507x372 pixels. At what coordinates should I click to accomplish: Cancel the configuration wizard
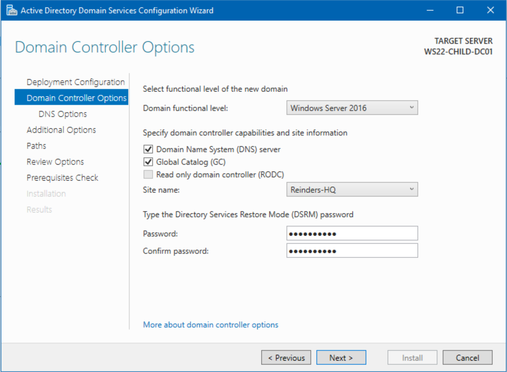[x=468, y=357]
